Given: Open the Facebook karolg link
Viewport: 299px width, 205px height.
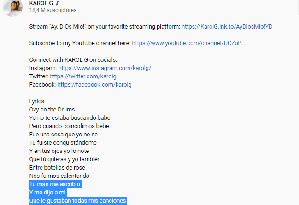Looking at the screenshot, I should pos(94,85).
